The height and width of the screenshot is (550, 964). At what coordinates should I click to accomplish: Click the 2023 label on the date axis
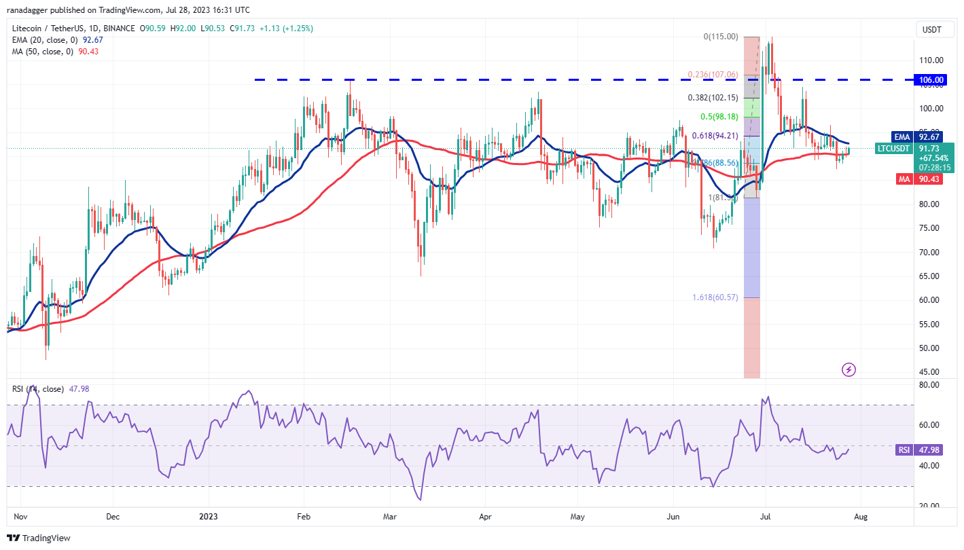pos(209,517)
